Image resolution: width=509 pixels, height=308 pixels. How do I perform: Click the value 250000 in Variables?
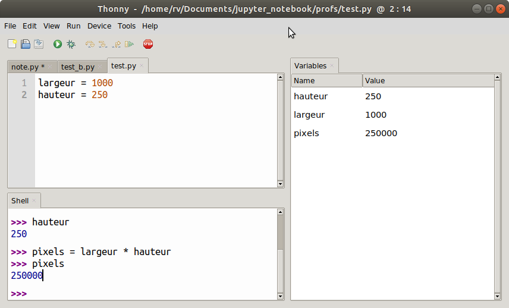click(x=381, y=133)
